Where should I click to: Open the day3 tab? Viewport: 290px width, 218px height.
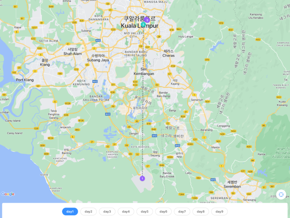[107, 211]
